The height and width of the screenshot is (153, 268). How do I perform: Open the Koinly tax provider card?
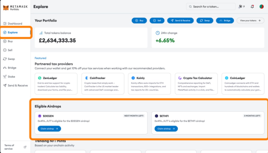(x=149, y=84)
